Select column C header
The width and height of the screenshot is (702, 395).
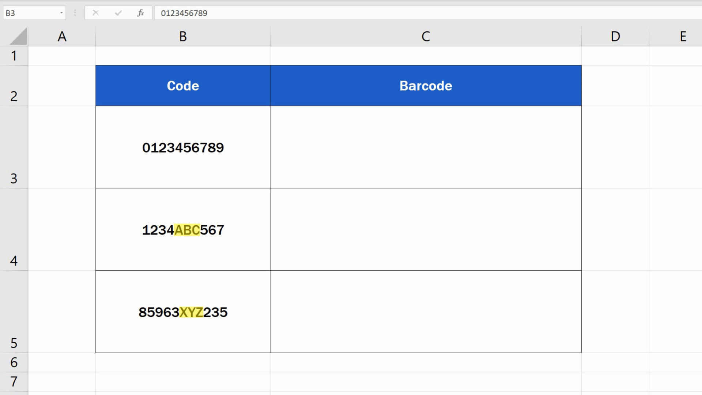[x=426, y=36]
